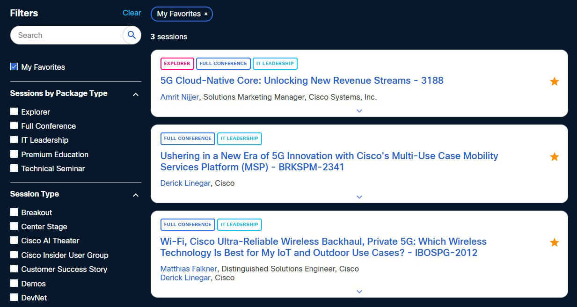This screenshot has height=307, width=577.
Task: Click Full Conference tag on session 3188
Action: (x=223, y=64)
